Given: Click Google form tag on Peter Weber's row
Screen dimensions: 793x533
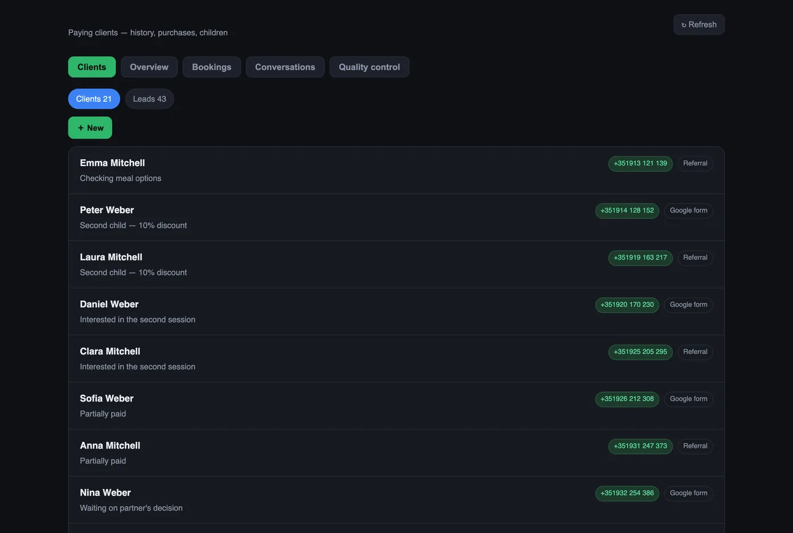Looking at the screenshot, I should tap(688, 210).
